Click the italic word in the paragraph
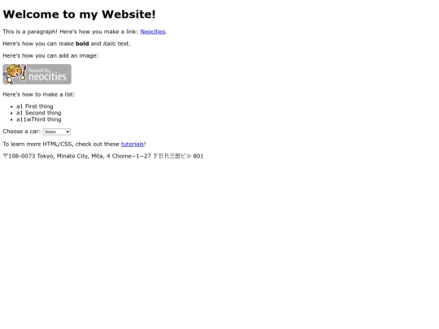This screenshot has height=329, width=439. pos(110,44)
